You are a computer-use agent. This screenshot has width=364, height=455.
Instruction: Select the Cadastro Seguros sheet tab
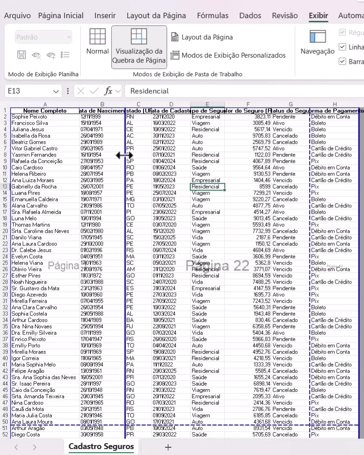(x=101, y=446)
